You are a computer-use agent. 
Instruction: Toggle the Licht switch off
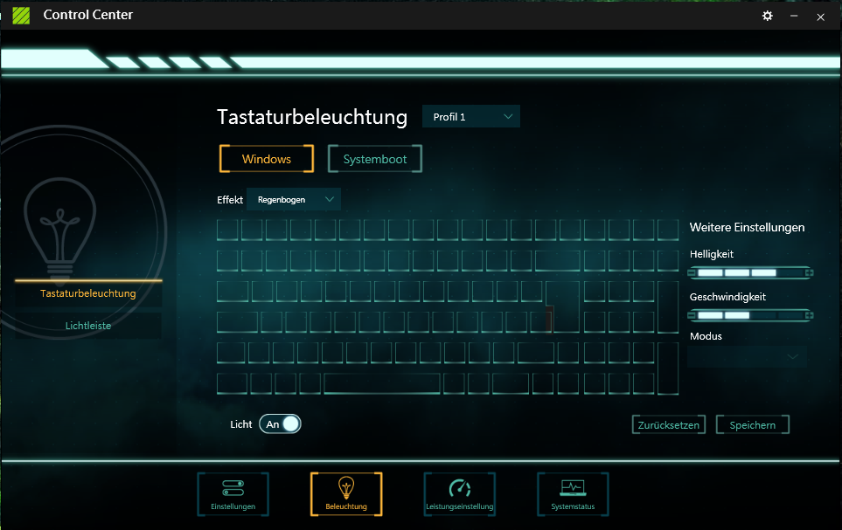(280, 423)
